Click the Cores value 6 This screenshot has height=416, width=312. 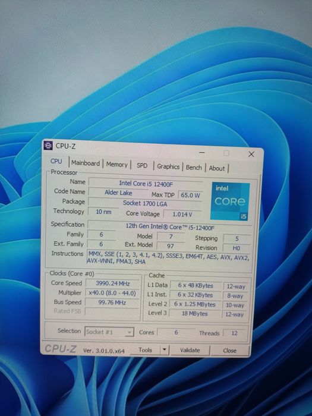[176, 332]
